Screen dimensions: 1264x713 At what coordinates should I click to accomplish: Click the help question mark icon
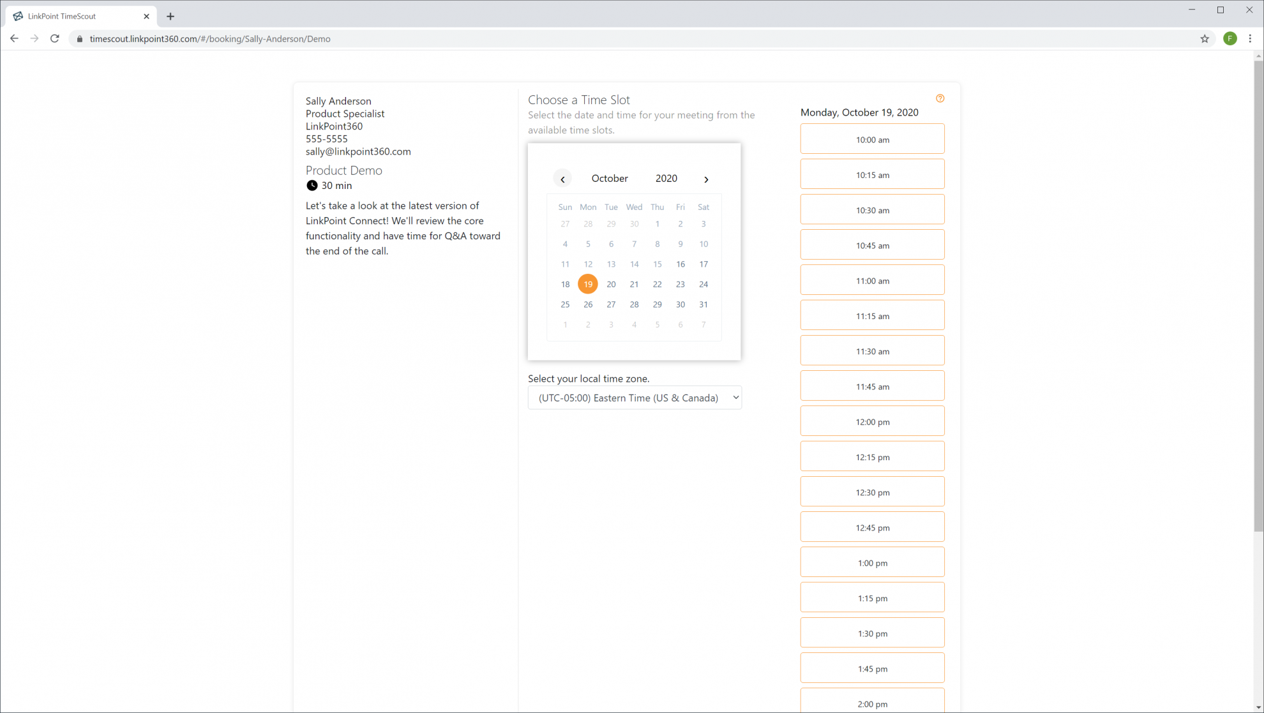(x=940, y=98)
